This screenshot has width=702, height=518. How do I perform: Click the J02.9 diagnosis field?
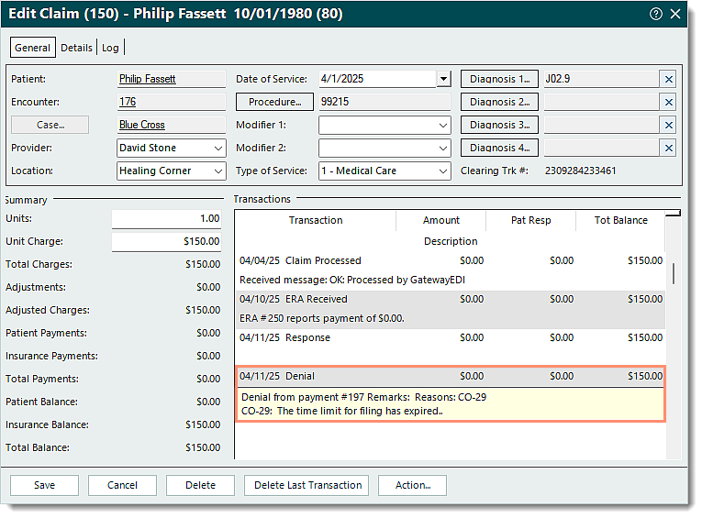pyautogui.click(x=601, y=79)
